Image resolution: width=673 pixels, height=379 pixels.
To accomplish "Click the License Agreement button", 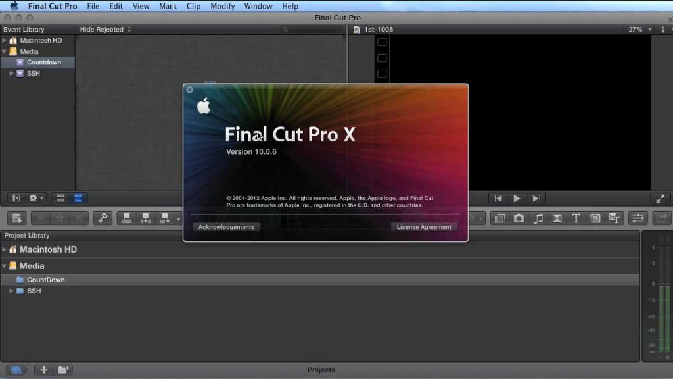I will [x=424, y=227].
